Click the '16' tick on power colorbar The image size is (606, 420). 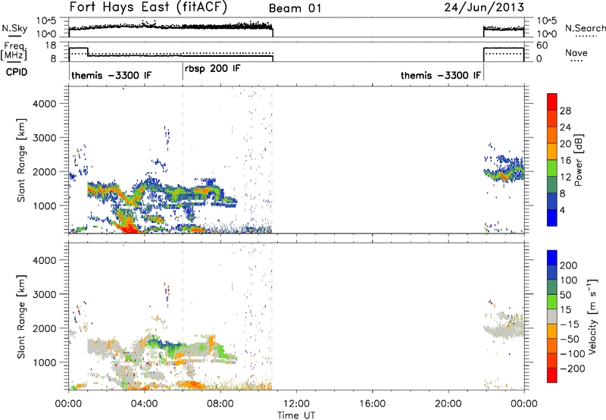tap(565, 161)
